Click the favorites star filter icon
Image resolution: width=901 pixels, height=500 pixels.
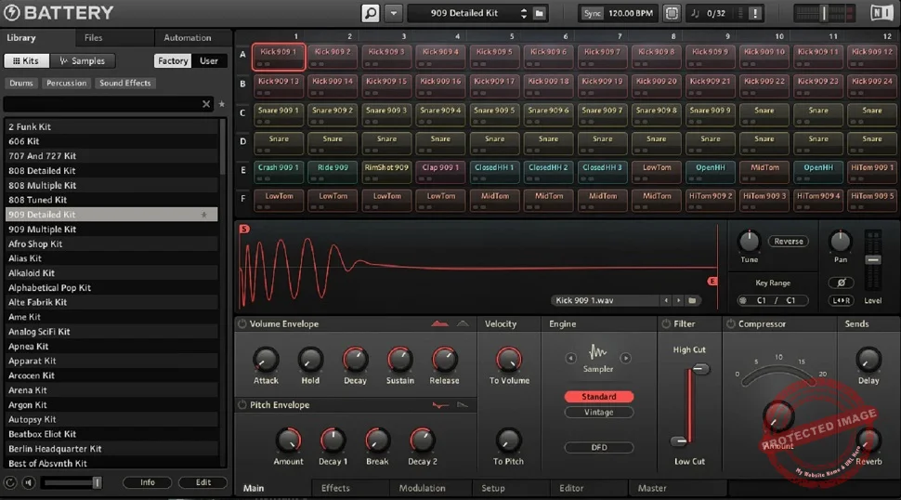(222, 104)
